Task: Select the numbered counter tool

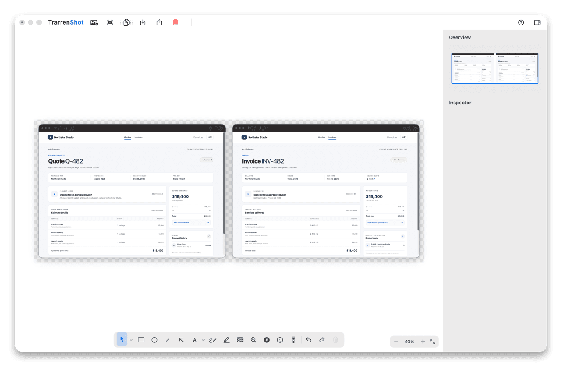Action: point(267,340)
